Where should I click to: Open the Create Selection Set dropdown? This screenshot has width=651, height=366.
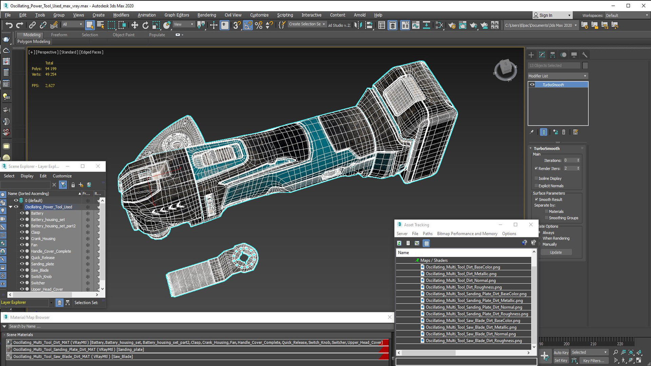pyautogui.click(x=307, y=24)
